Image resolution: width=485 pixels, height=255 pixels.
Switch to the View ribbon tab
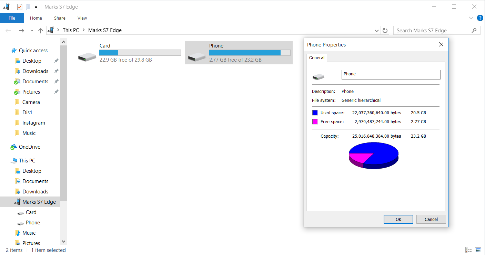click(x=82, y=18)
